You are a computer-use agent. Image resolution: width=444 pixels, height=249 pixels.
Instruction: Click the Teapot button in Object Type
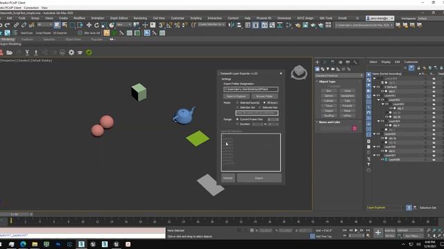[329, 111]
